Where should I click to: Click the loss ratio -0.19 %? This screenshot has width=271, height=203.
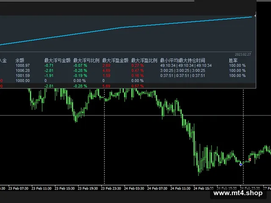tap(80, 76)
